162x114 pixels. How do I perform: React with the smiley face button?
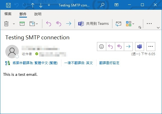(101, 47)
